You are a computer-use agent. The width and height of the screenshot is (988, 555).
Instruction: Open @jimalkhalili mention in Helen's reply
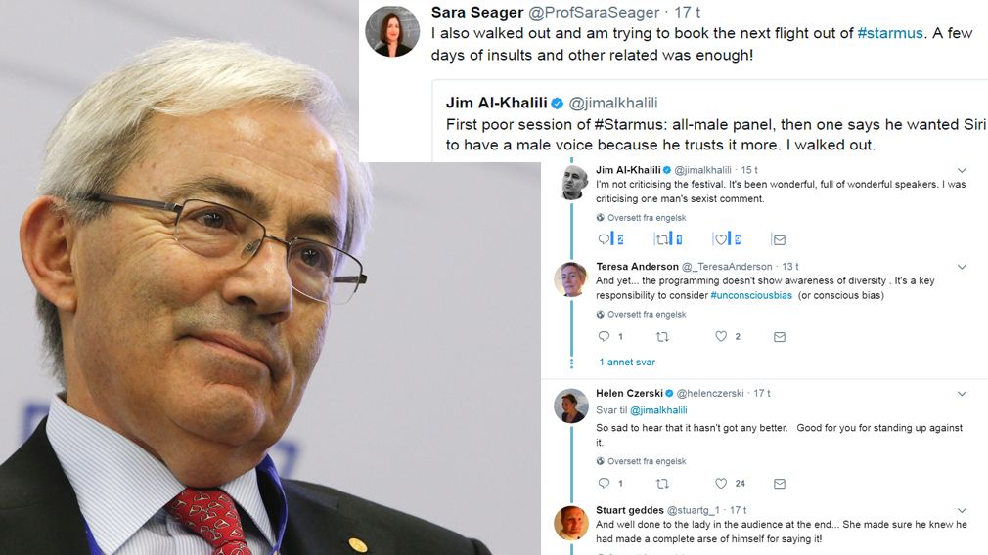click(658, 410)
